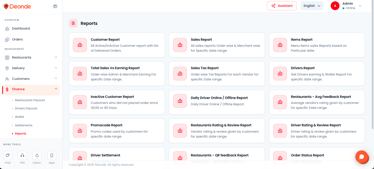Viewport: 374px width, 169px height.
Task: Open the Apps phone icon
Action: tap(52, 156)
